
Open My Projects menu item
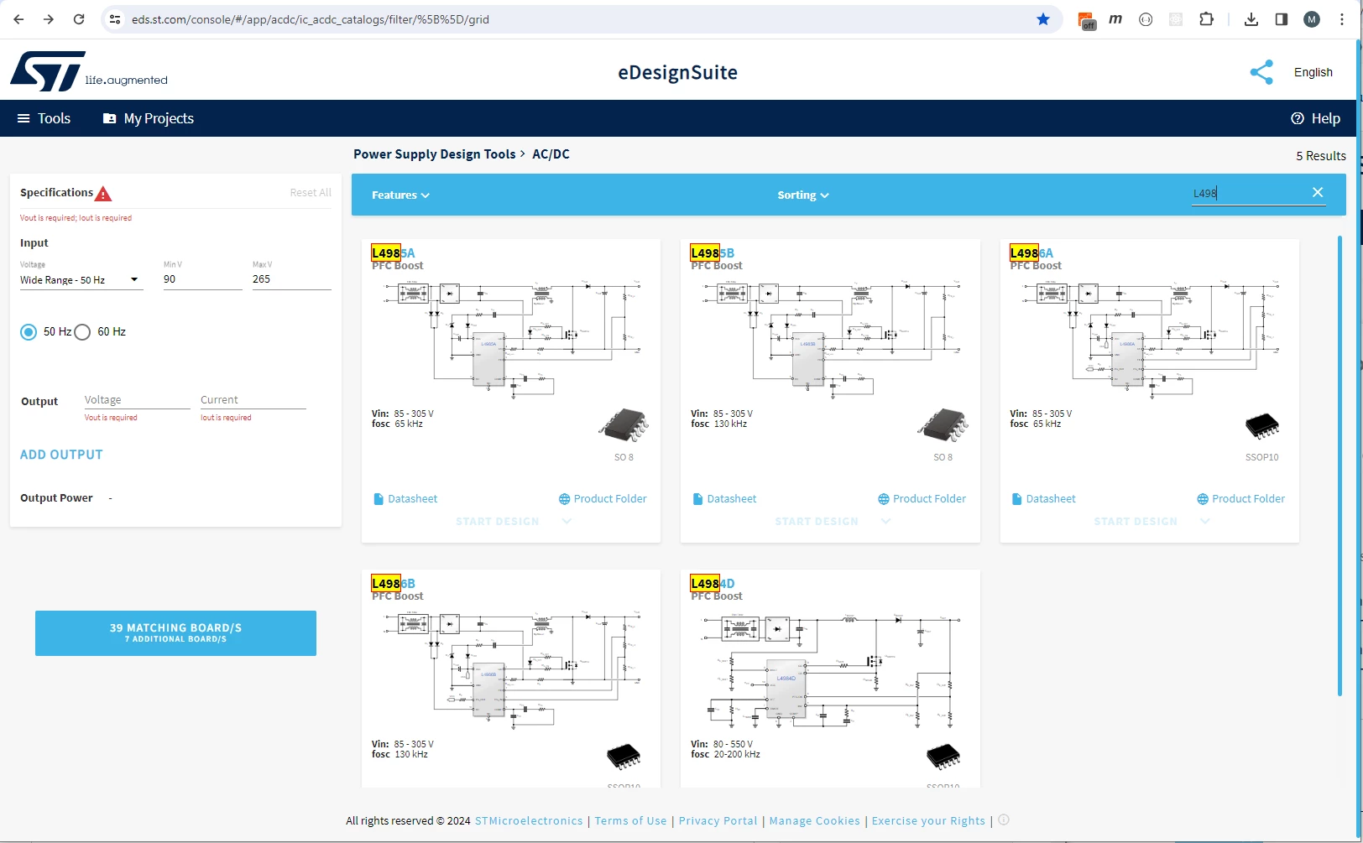click(149, 118)
